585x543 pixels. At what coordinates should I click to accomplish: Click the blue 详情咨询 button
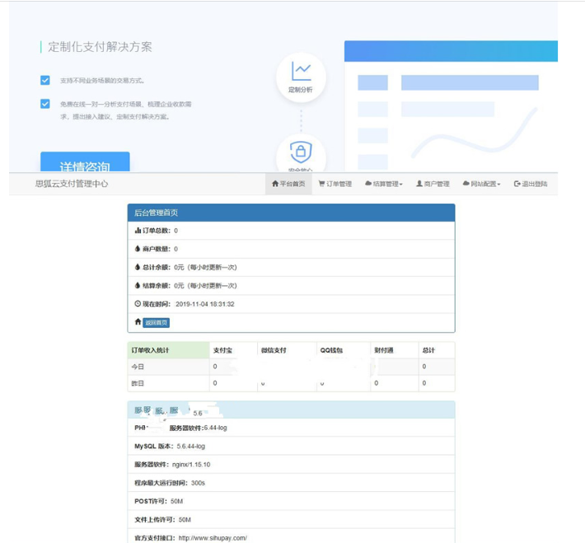(85, 163)
